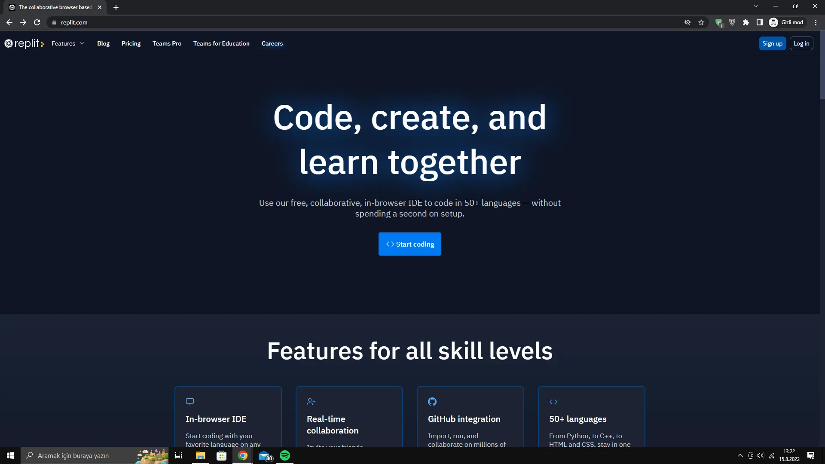Bookmark this page with star icon

(x=701, y=22)
